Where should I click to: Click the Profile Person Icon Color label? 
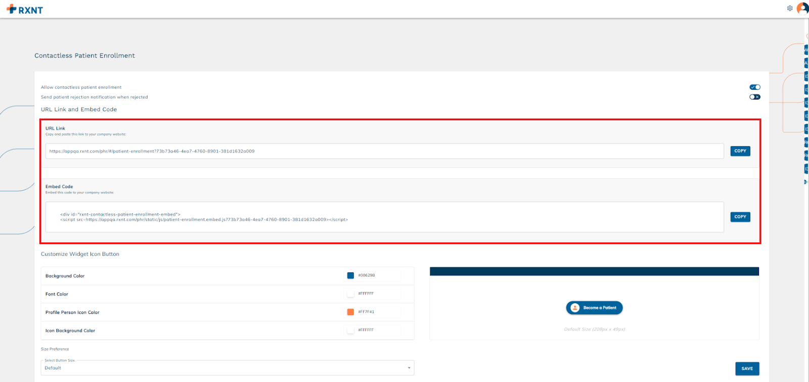point(72,312)
